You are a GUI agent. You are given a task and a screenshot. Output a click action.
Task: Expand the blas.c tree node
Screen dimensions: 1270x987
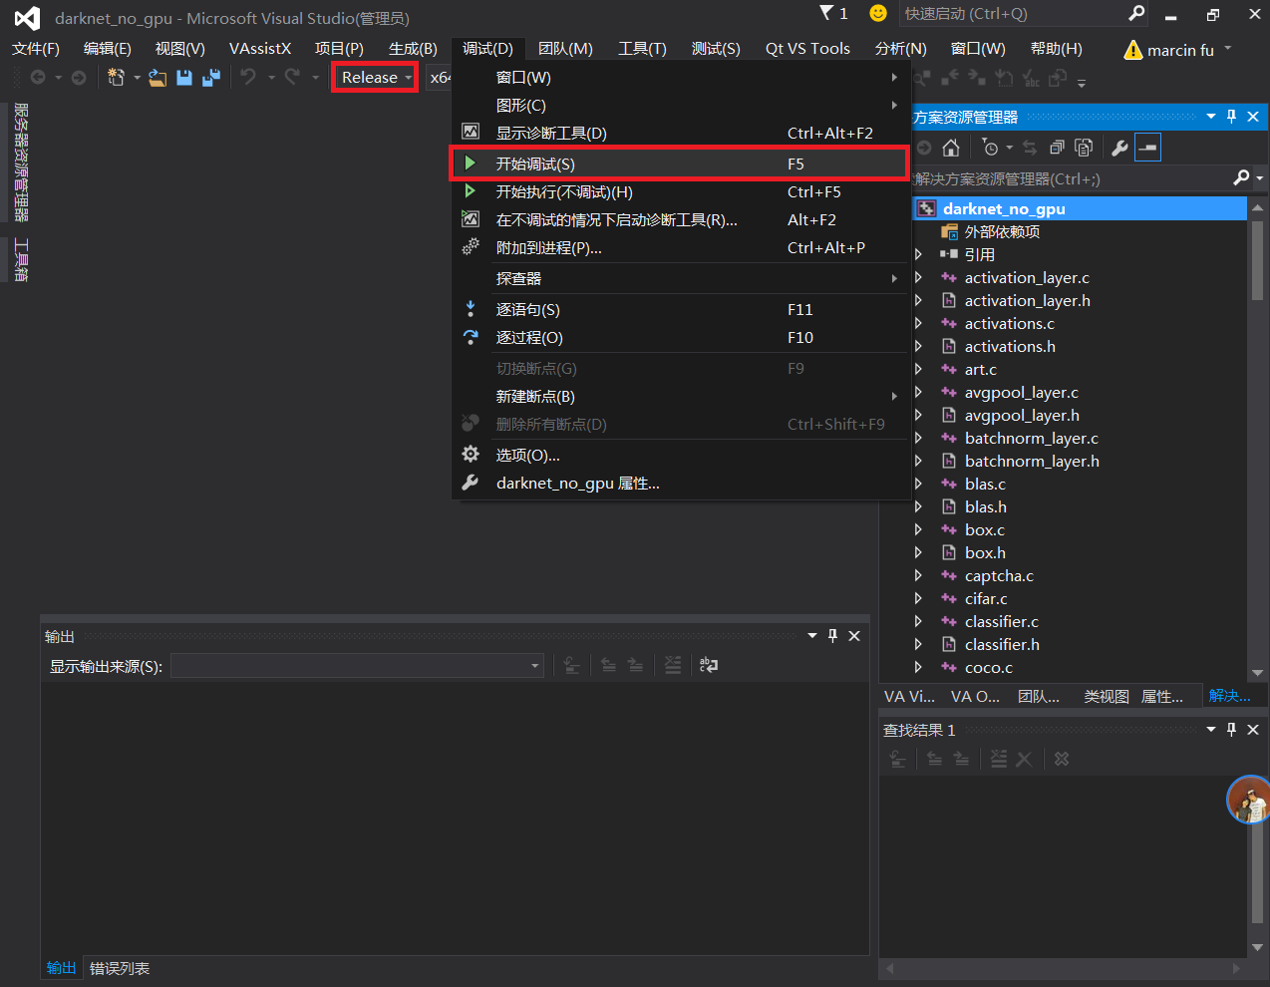point(918,484)
